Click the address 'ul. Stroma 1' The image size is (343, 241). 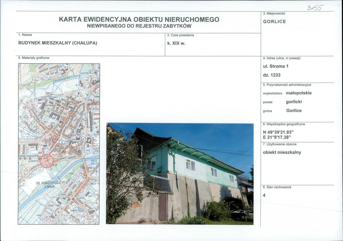[x=275, y=66]
